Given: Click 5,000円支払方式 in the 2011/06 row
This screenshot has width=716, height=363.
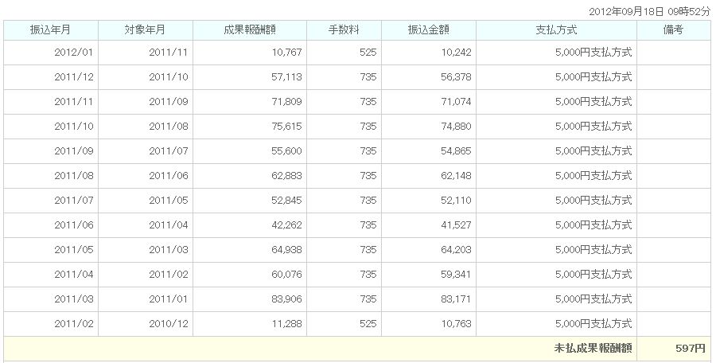Looking at the screenshot, I should click(x=593, y=225).
